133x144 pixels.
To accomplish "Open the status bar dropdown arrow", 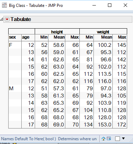I will (x=123, y=138).
